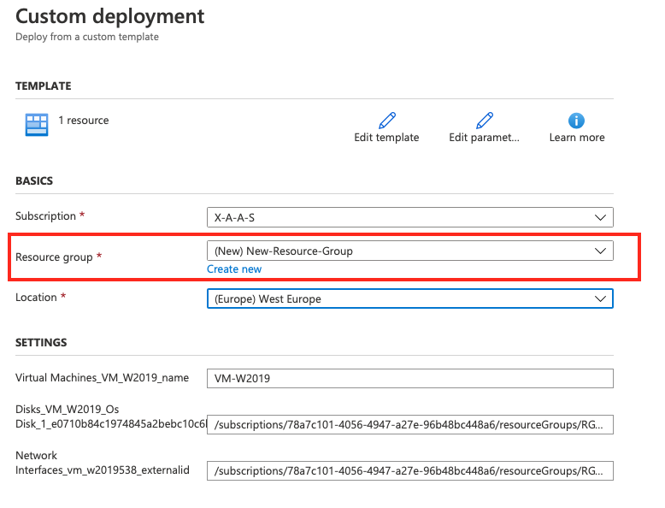Select the "1 resource" template text
665x508 pixels.
tap(84, 121)
